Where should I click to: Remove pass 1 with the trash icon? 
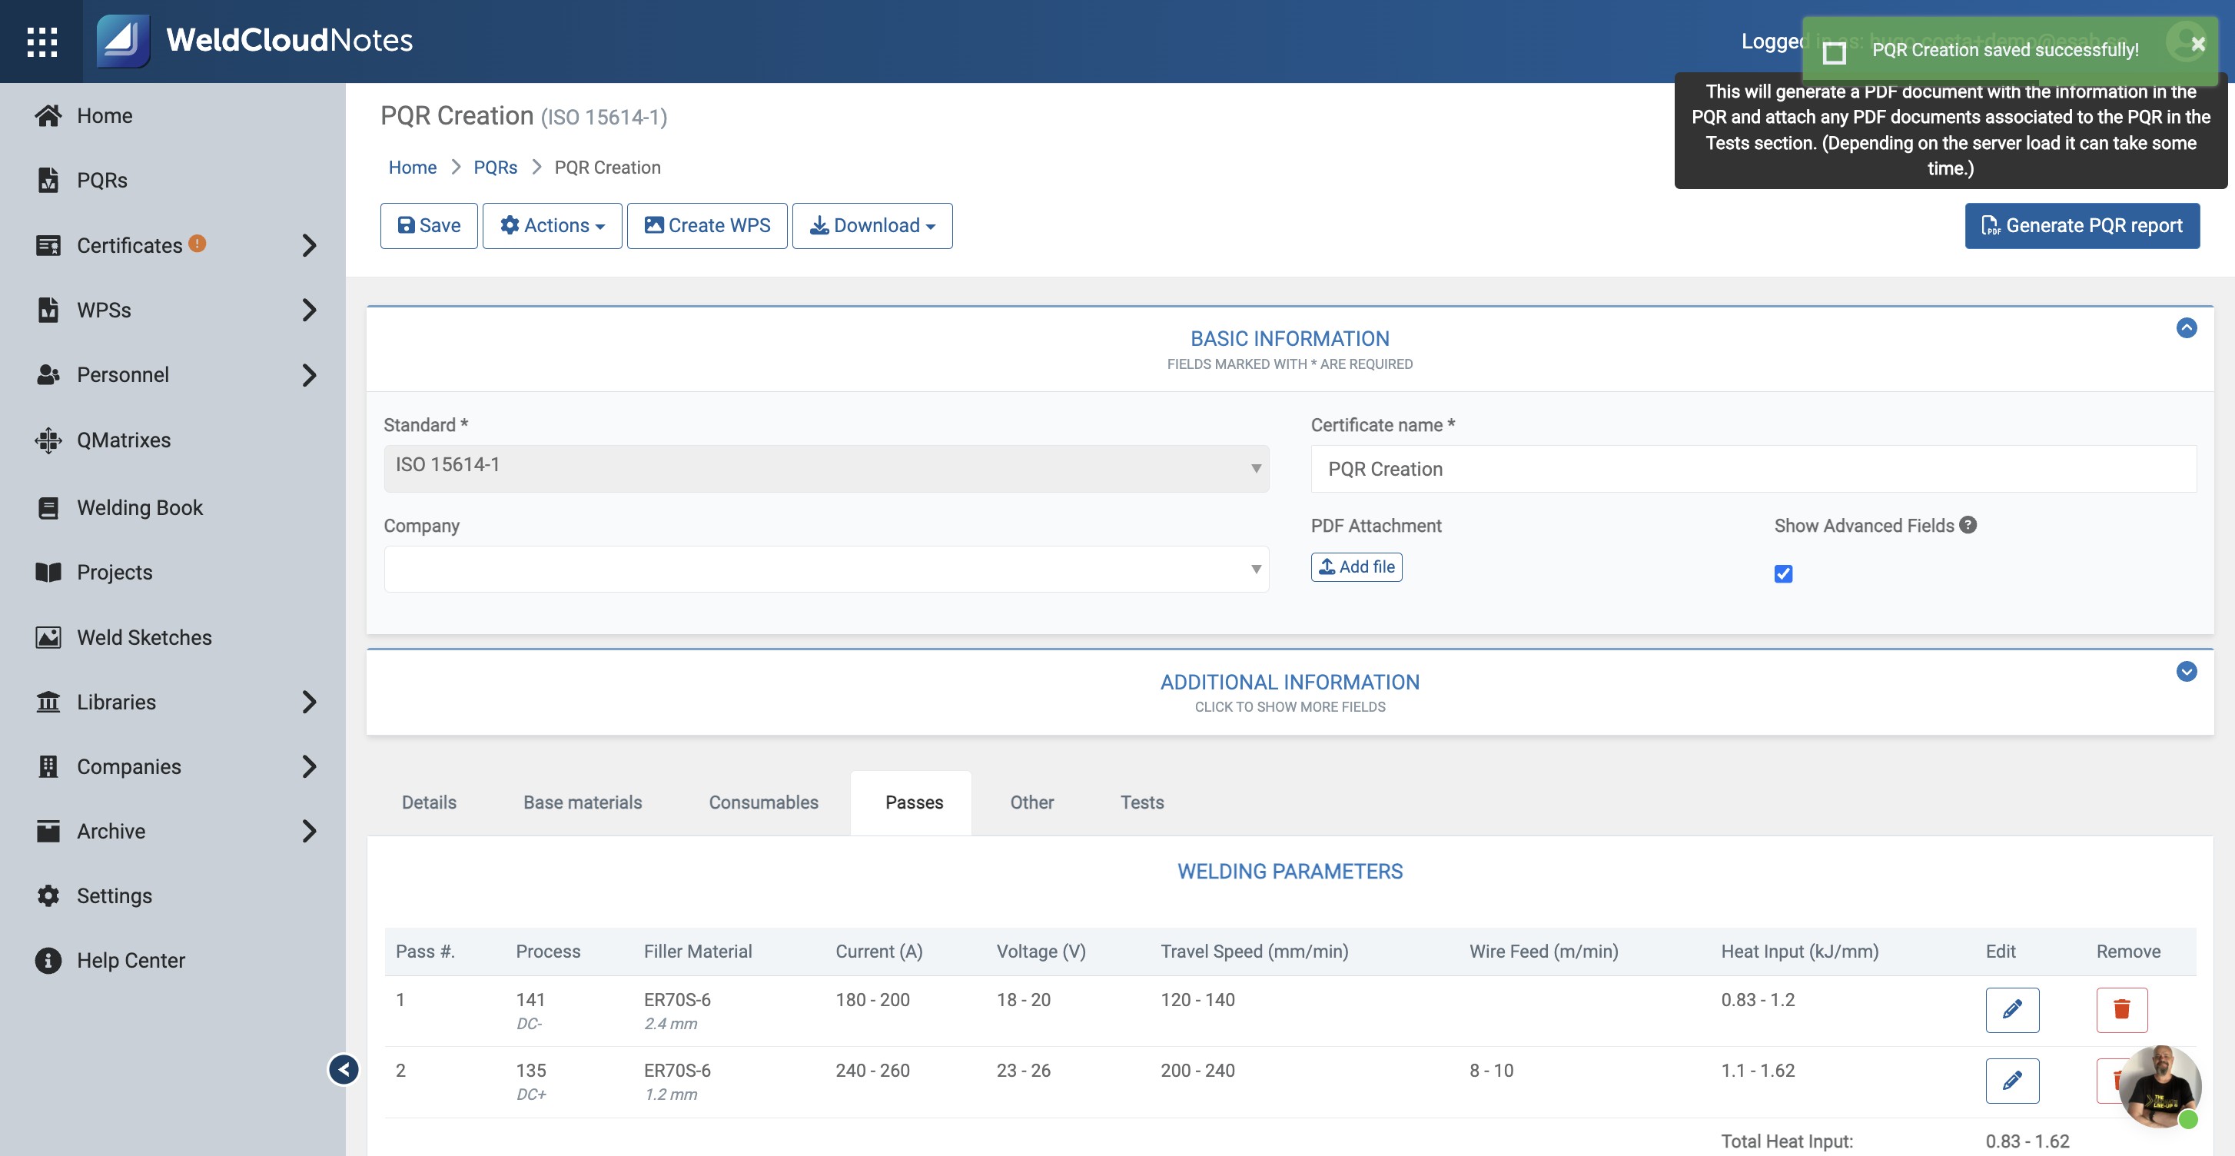coord(2121,1009)
